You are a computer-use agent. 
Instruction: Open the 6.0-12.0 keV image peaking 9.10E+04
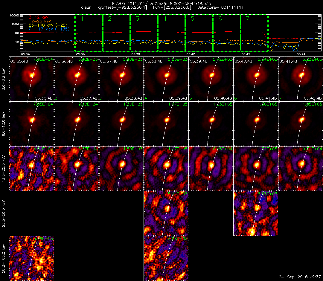[77, 124]
